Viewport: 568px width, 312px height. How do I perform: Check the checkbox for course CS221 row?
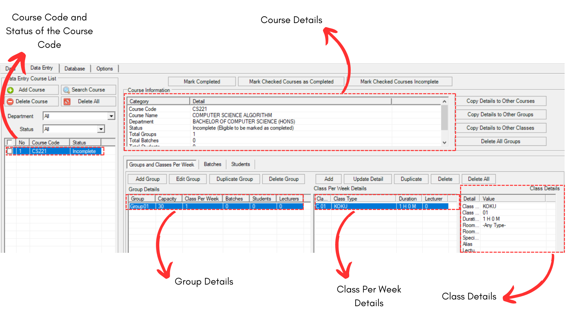click(10, 151)
